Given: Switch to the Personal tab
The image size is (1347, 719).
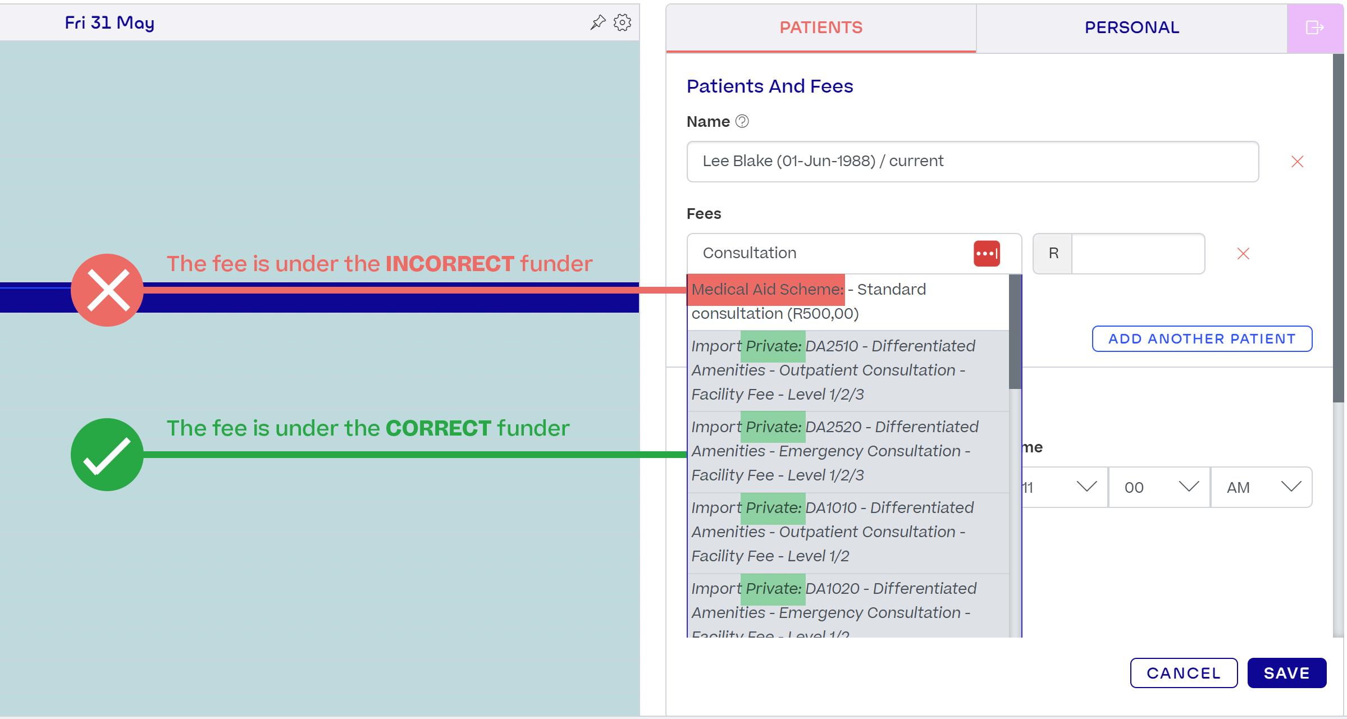Looking at the screenshot, I should [1132, 28].
